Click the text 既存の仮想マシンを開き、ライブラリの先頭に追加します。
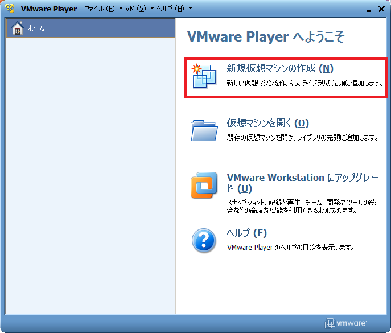 (303, 137)
